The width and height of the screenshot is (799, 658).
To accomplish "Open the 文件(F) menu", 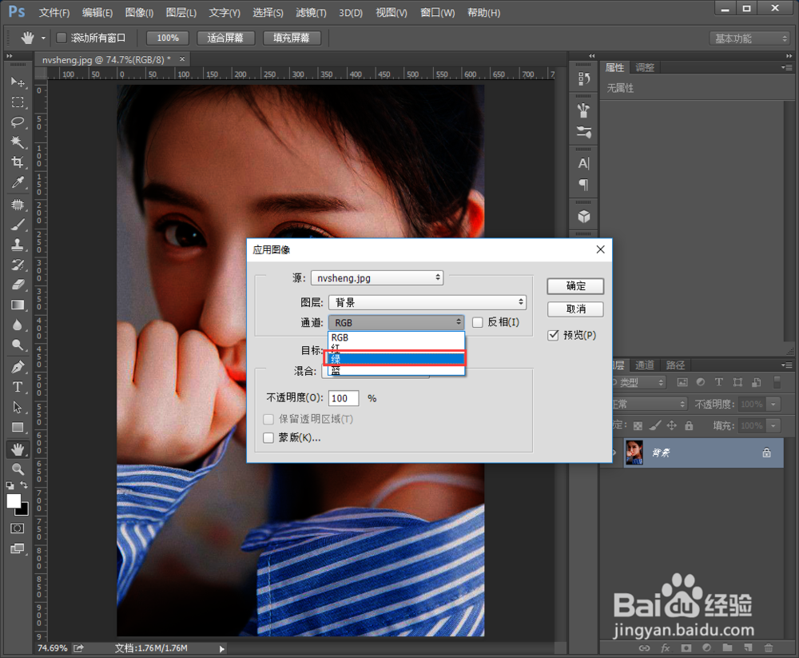I will click(x=54, y=13).
